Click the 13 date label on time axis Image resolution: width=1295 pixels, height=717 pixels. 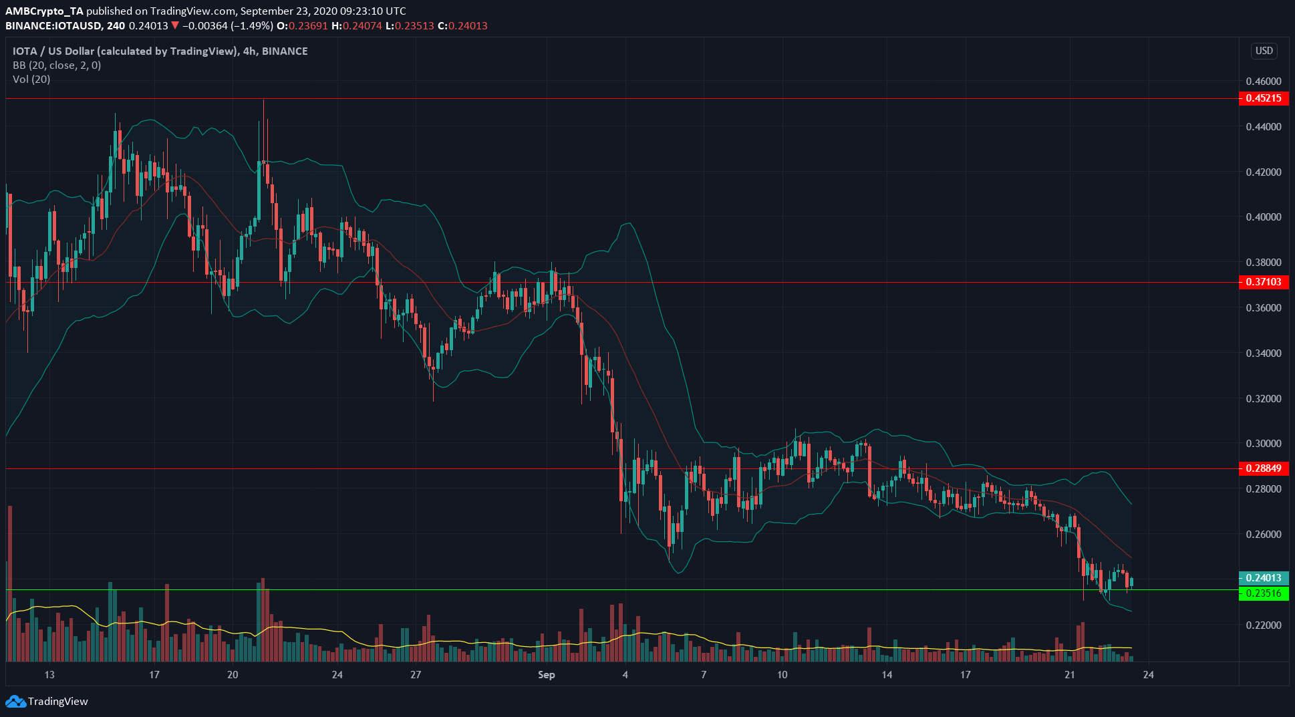coord(49,675)
